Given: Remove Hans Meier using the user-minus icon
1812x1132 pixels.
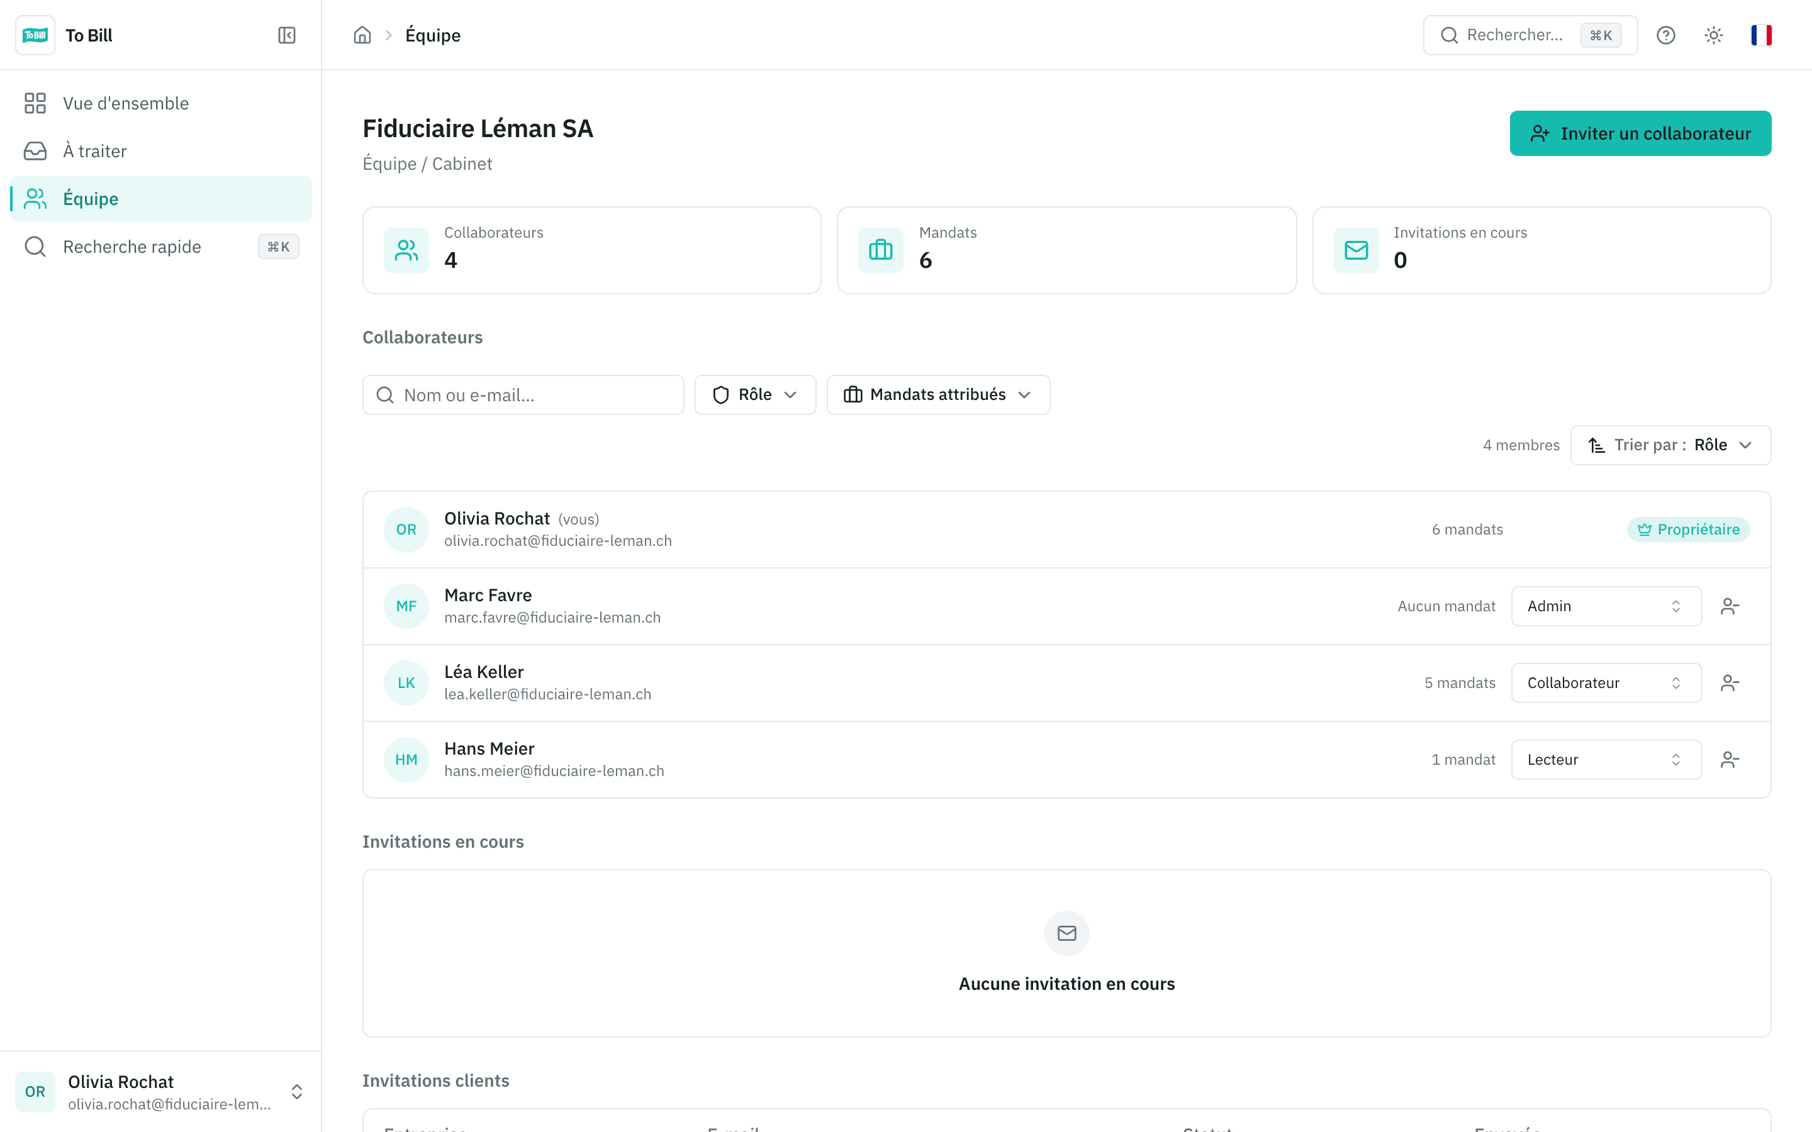Looking at the screenshot, I should click(x=1730, y=760).
